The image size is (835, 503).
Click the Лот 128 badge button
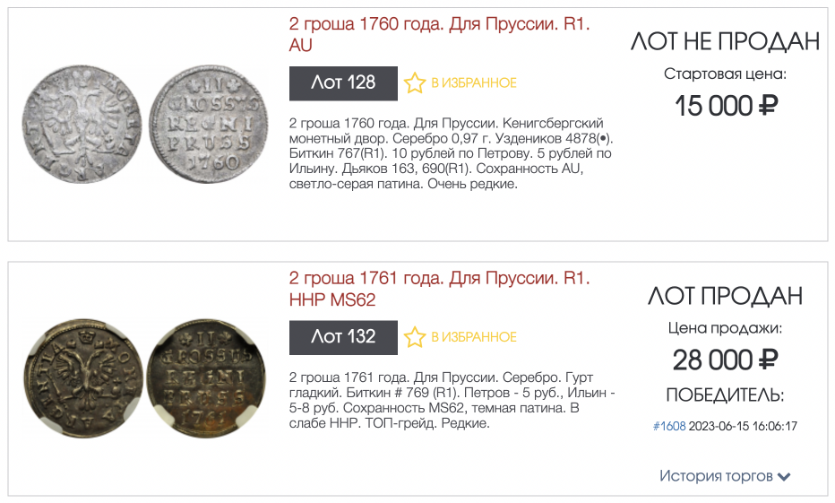click(343, 83)
